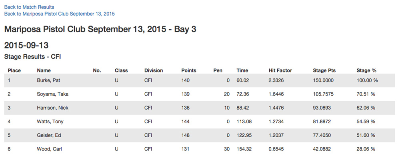Click the Pen column header
400x160 pixels.
[x=218, y=70]
